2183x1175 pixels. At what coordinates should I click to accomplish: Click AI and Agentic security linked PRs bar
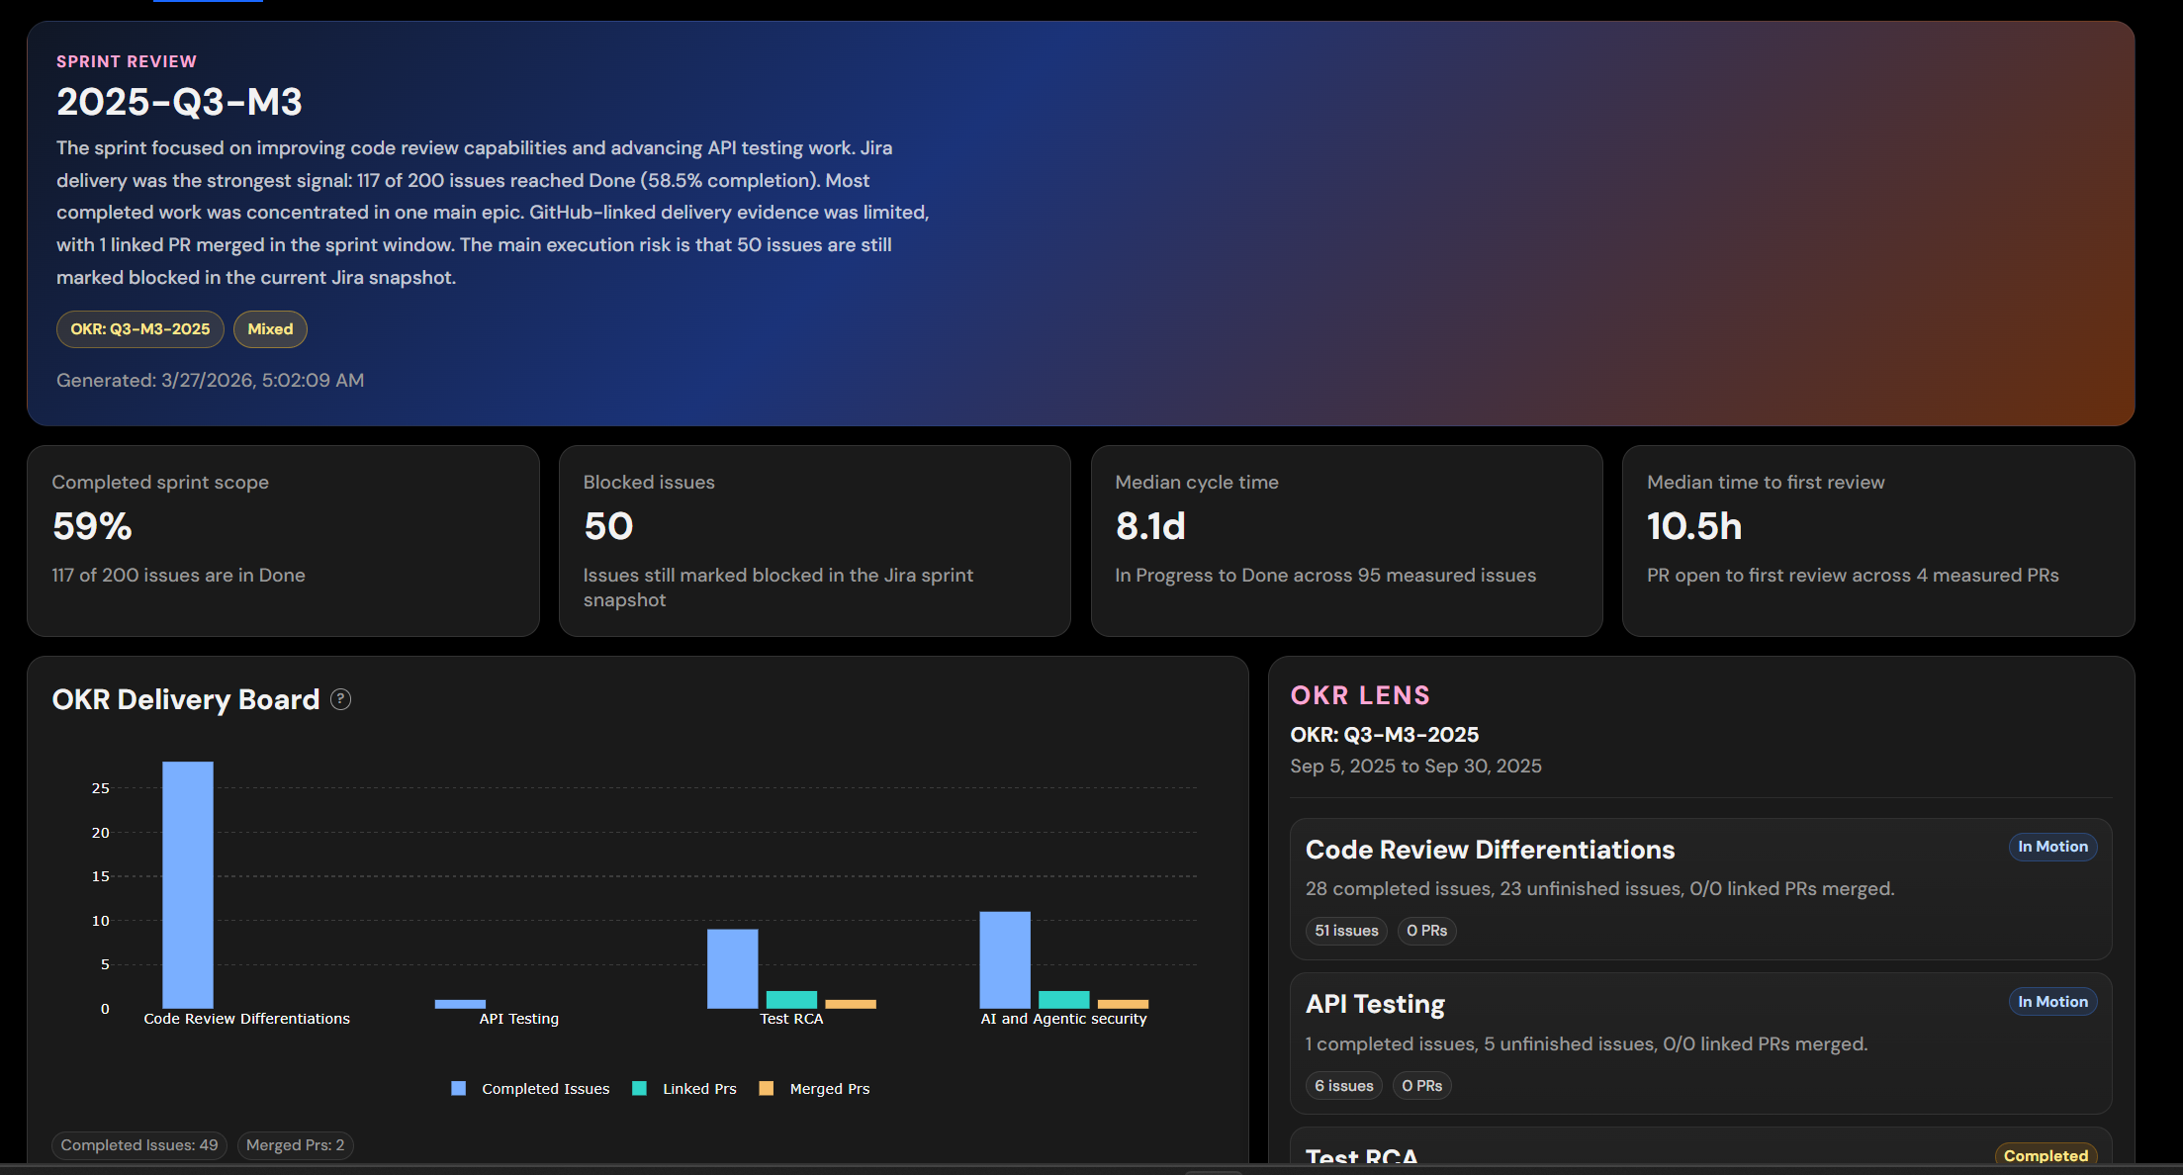point(1064,1000)
